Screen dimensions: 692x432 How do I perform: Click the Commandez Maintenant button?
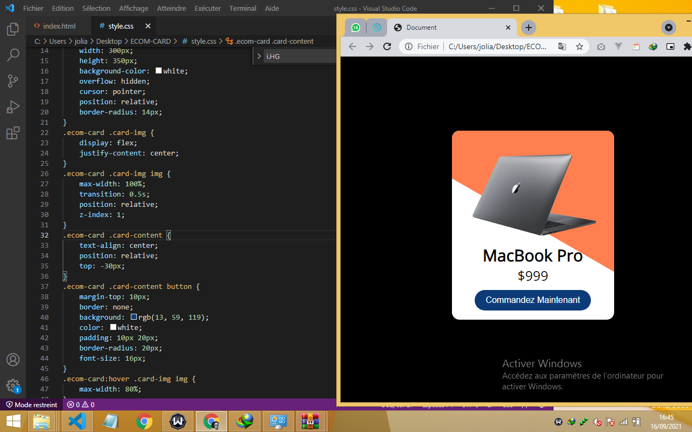point(533,300)
